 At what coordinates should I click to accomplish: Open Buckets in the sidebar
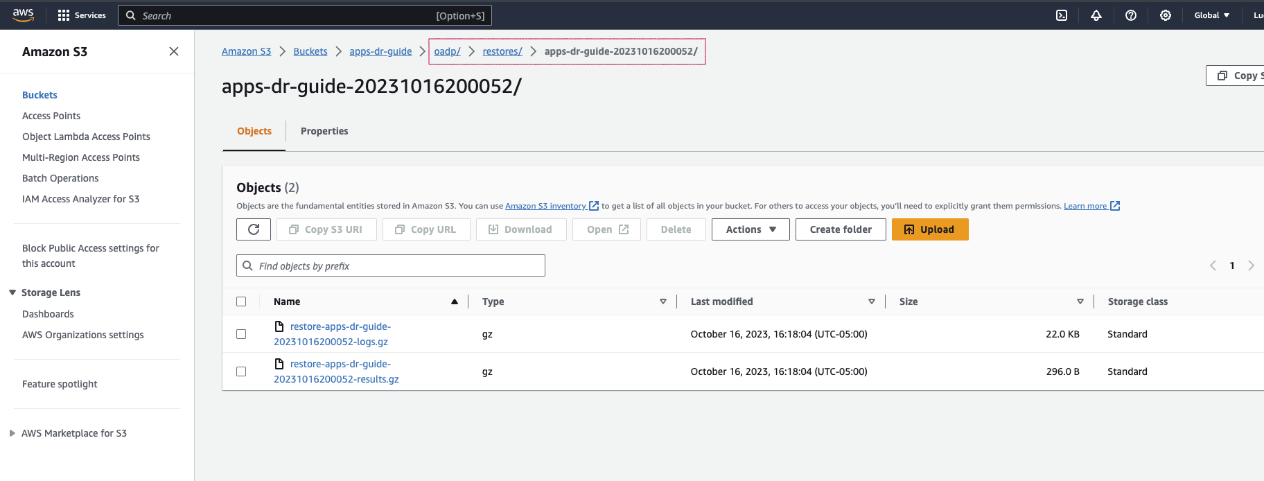[39, 95]
